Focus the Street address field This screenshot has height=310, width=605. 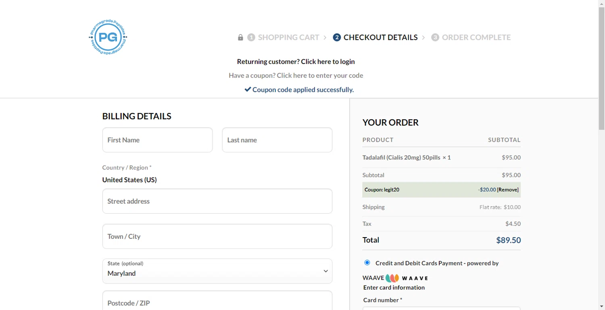point(217,201)
